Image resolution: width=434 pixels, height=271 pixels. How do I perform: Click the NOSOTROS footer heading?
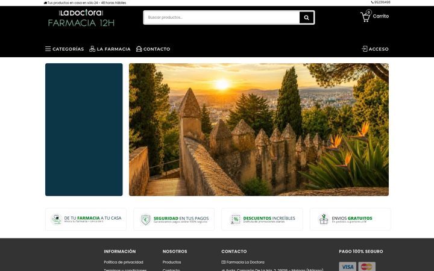click(x=175, y=251)
